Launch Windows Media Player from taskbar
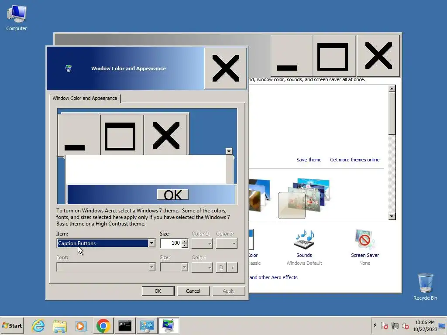The height and width of the screenshot is (335, 447). click(x=81, y=325)
